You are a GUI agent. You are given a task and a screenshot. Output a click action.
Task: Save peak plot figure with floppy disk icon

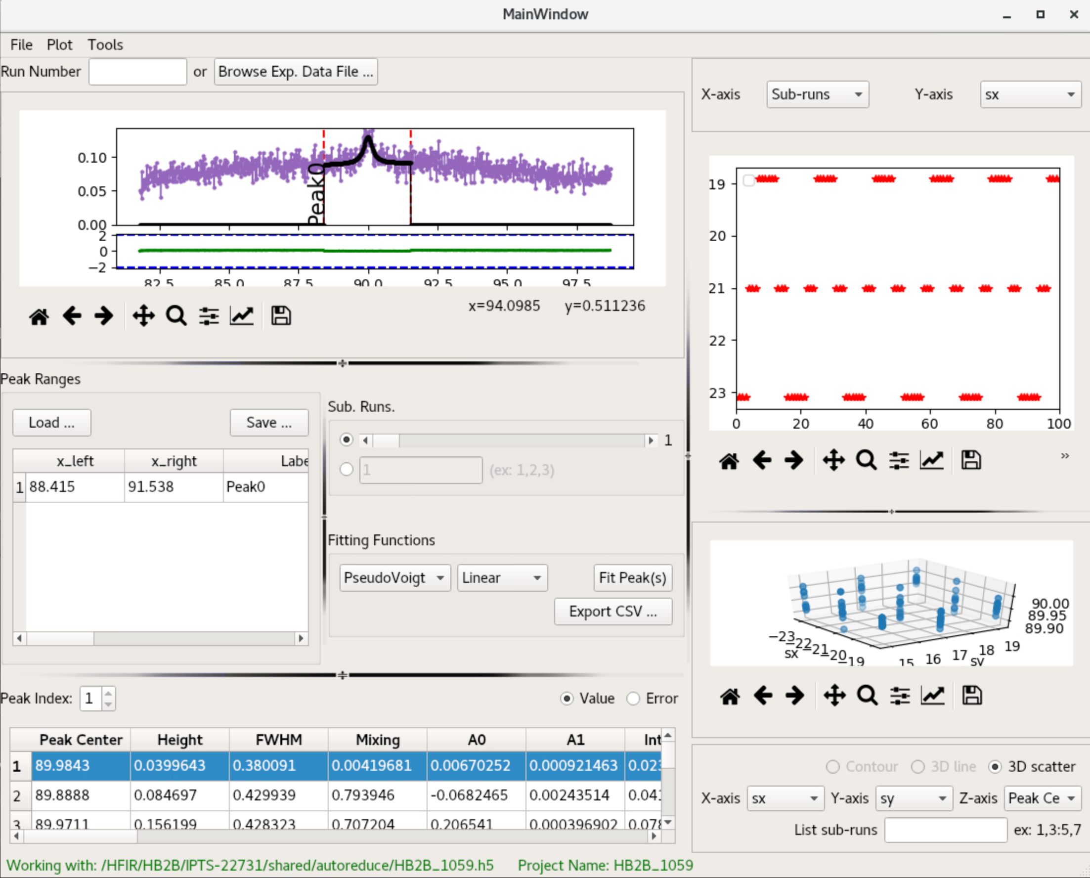pos(281,316)
